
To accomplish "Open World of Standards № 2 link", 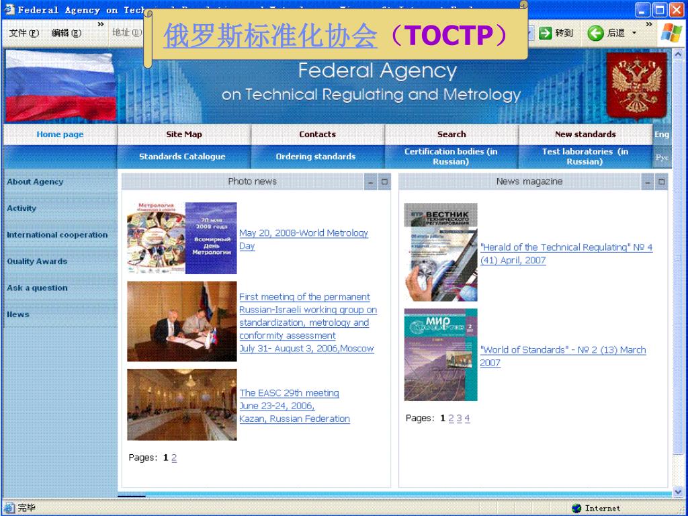I will tap(563, 356).
